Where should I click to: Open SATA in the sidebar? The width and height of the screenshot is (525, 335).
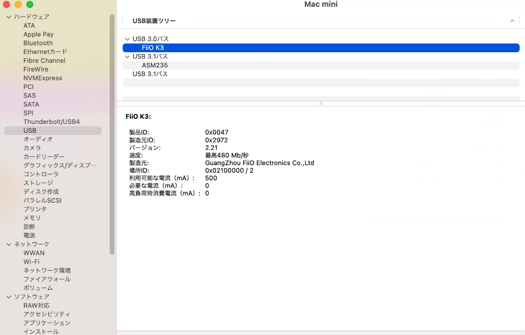tap(31, 104)
